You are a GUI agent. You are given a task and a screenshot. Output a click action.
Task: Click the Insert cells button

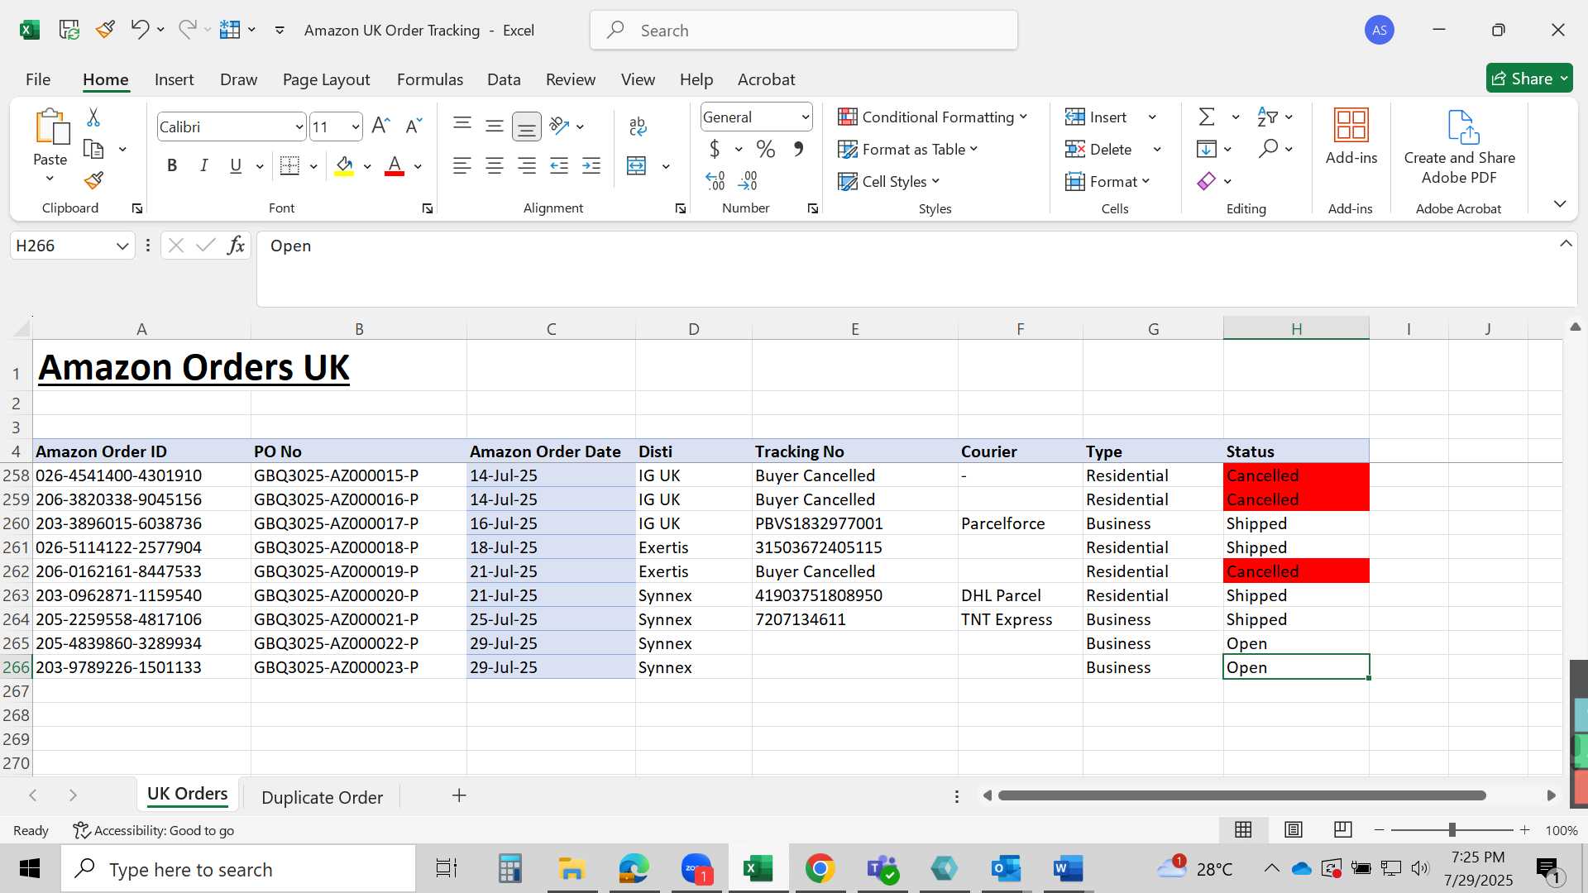pos(1097,117)
